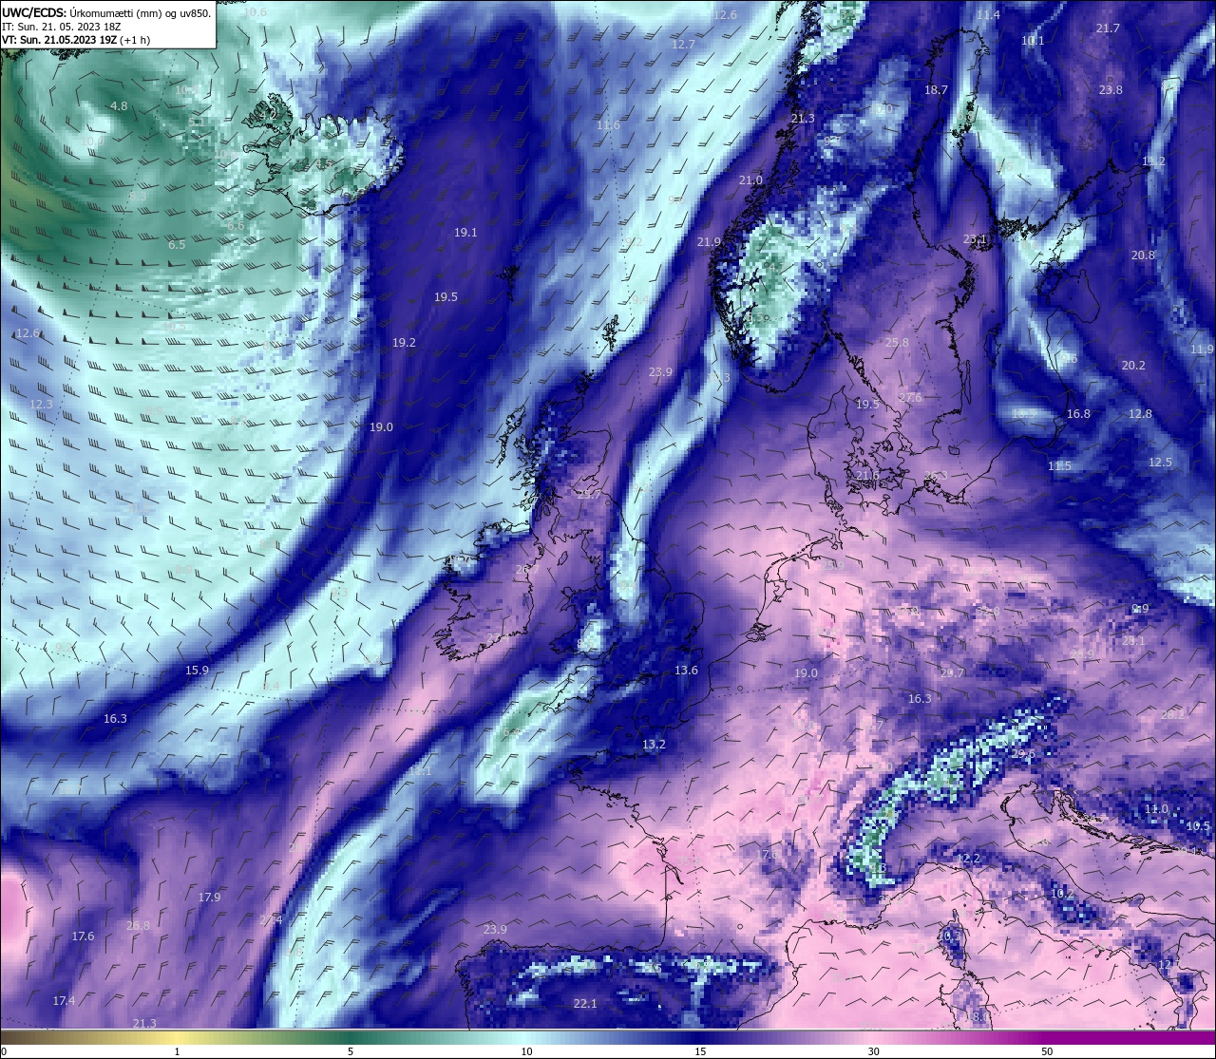Click the 17.6 value on the map
Viewport: 1216px width, 1059px height.
point(83,936)
